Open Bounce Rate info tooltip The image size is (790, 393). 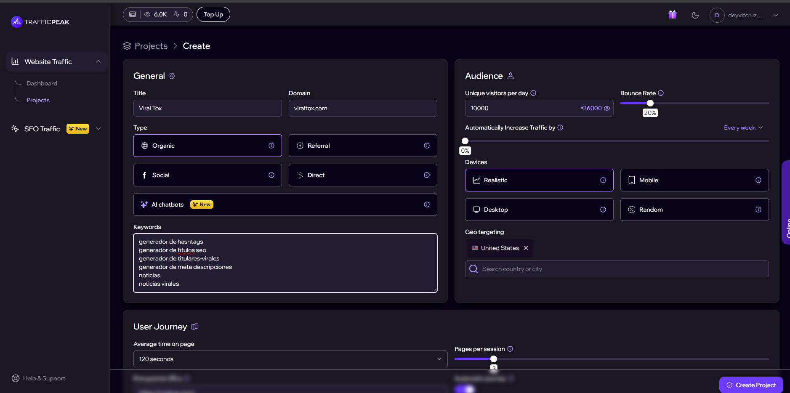661,93
